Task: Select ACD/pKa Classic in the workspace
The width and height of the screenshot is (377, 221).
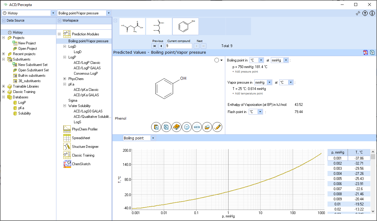Action: [x=86, y=90]
